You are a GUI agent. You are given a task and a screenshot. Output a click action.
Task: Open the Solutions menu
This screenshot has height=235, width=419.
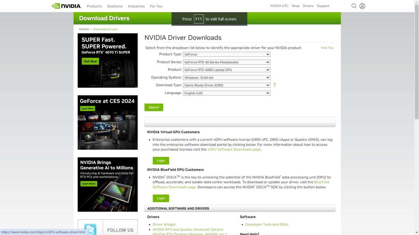pos(115,6)
